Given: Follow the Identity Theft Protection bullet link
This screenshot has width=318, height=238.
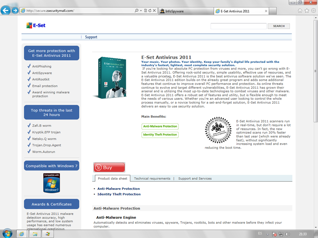Looking at the screenshot, I should 119,194.
